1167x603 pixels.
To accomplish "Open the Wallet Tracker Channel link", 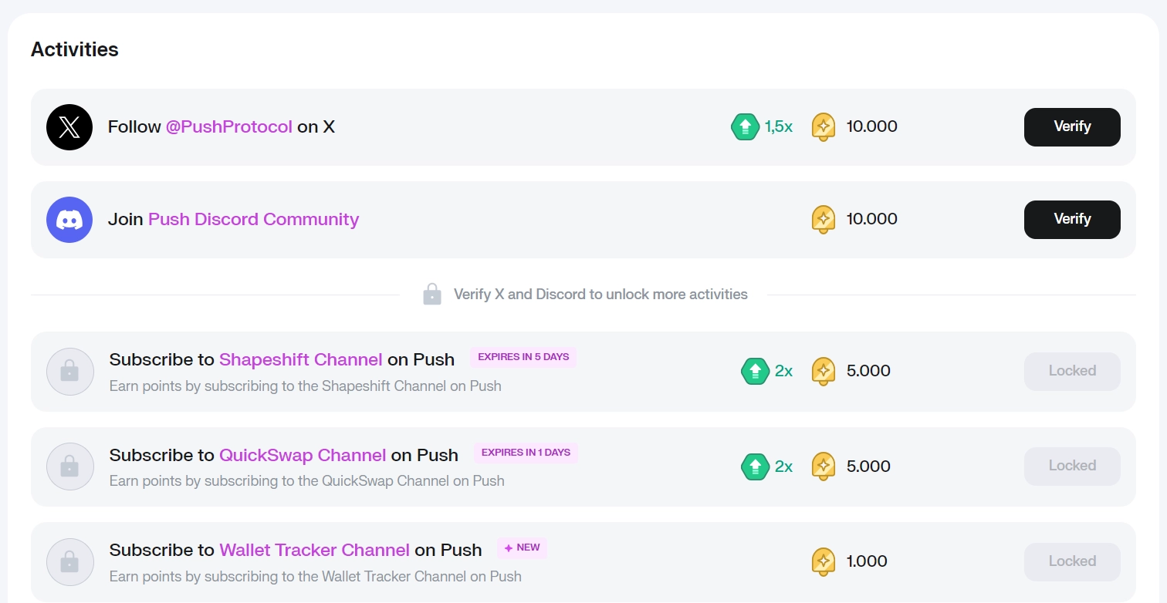I will (x=315, y=550).
